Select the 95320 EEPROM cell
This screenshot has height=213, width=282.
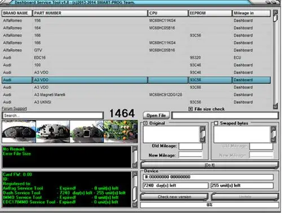195,57
